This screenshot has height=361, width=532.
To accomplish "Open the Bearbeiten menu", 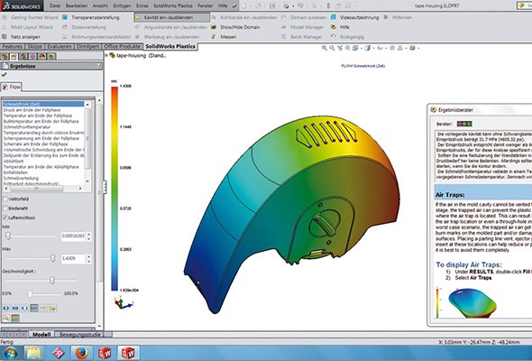I will click(77, 5).
